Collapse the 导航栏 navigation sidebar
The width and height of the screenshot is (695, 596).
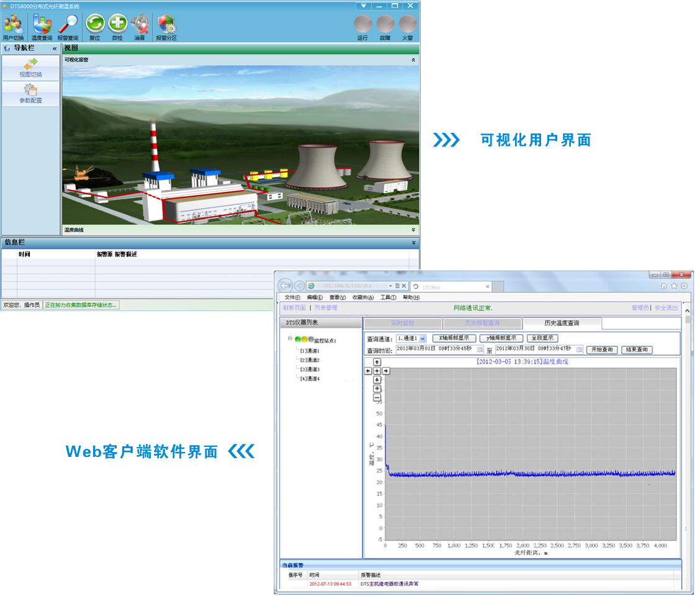(55, 48)
